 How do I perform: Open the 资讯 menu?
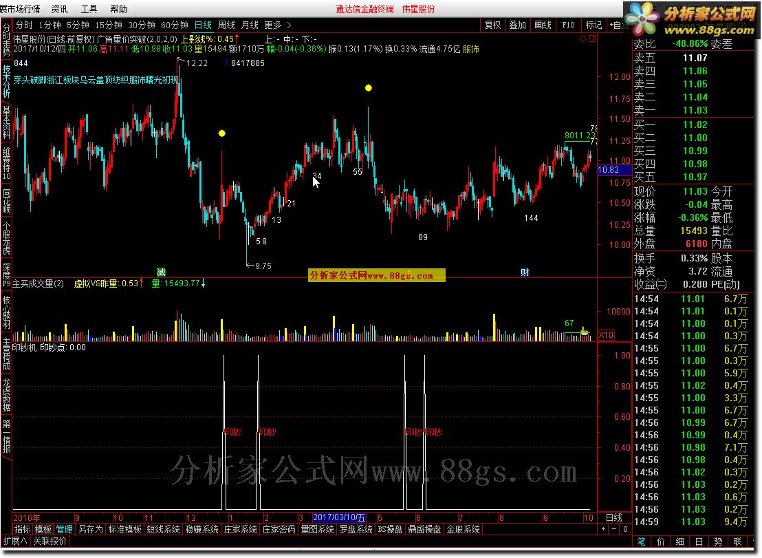pos(59,9)
